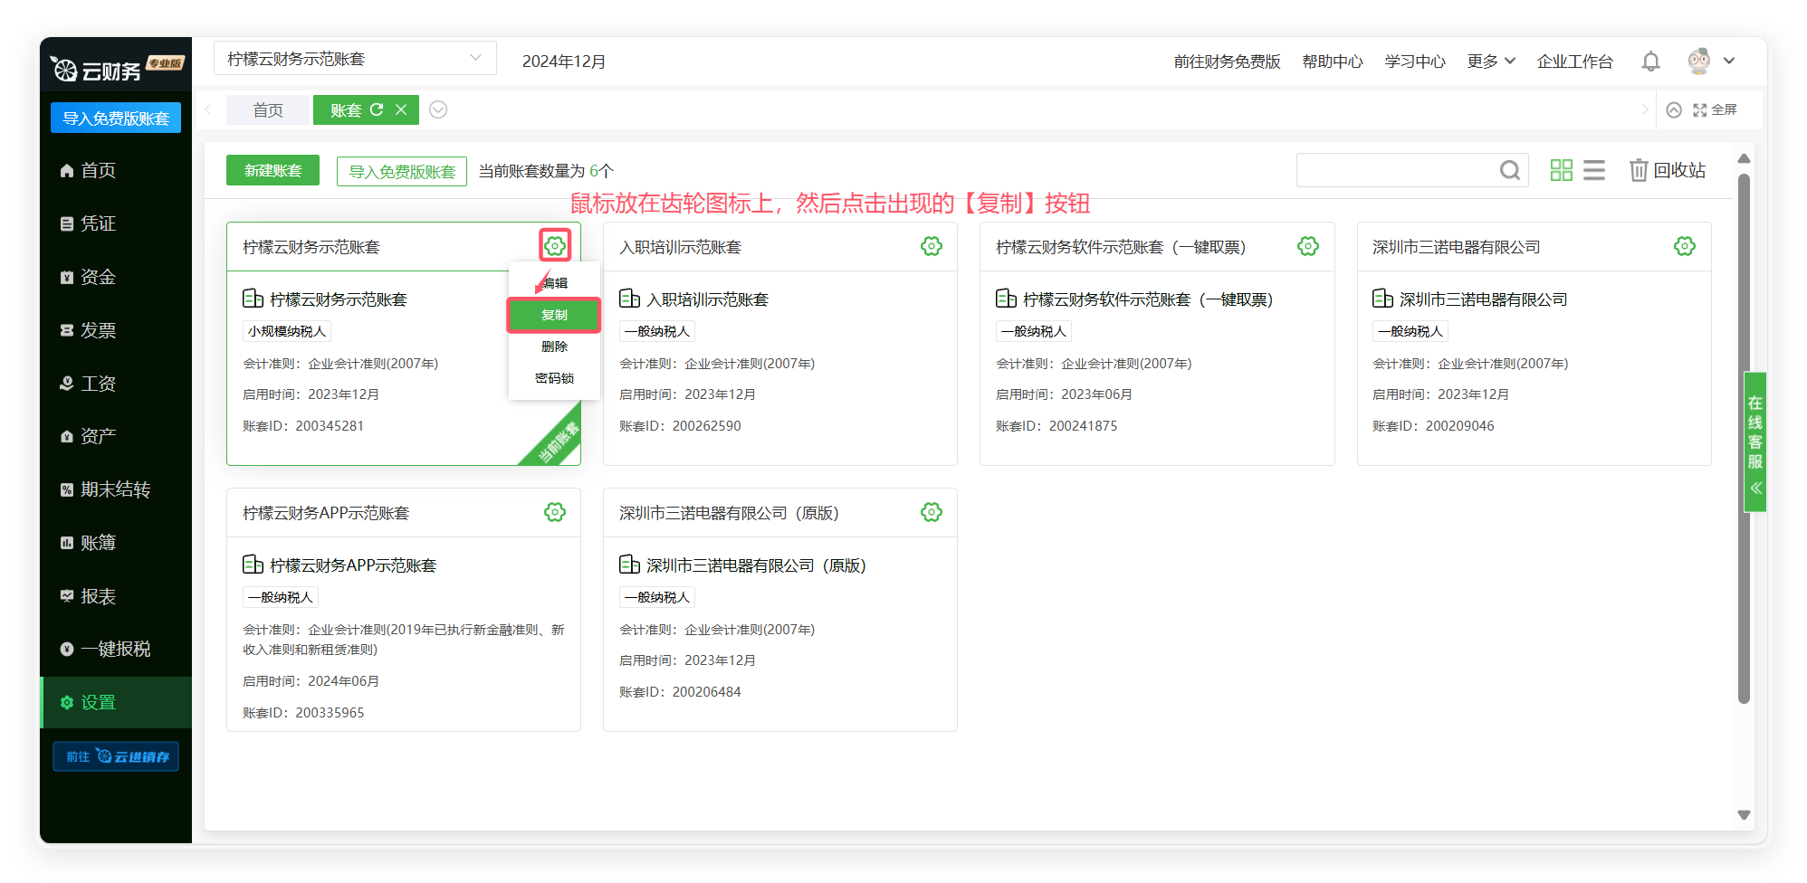Collapse the 在线客服 side panel

coord(1755,488)
